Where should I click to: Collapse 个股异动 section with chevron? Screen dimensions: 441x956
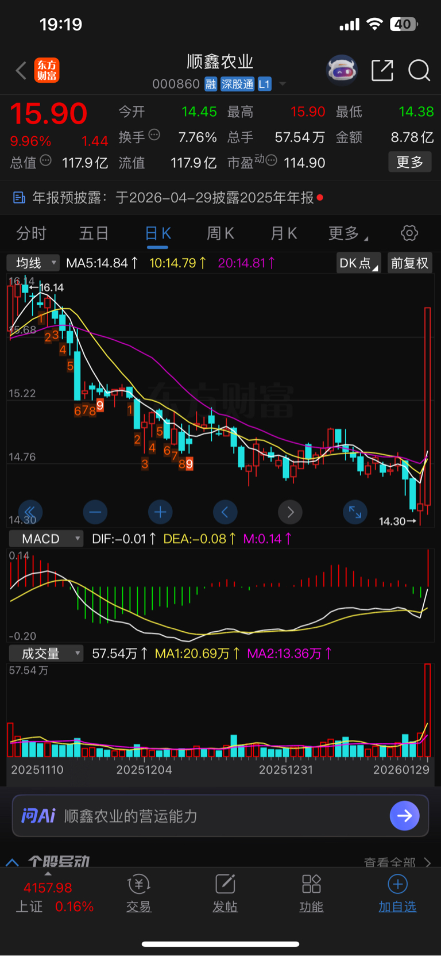coord(12,862)
